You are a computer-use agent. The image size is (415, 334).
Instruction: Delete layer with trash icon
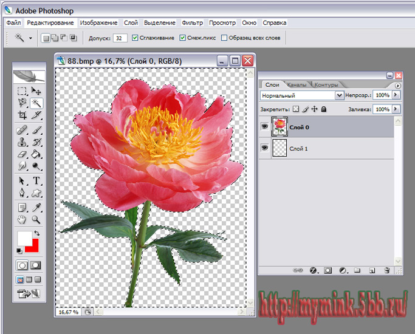point(386,270)
